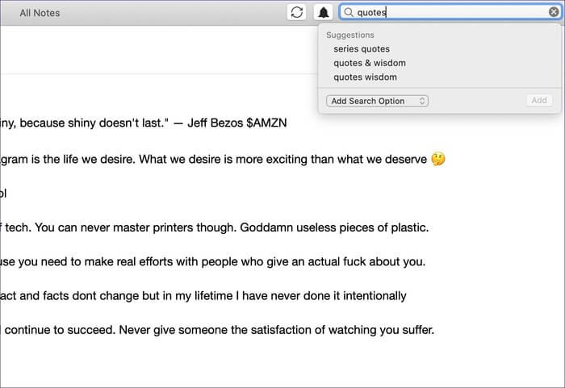
Task: Click the Jeff Bezos $AMZN quote line
Action: [144, 123]
